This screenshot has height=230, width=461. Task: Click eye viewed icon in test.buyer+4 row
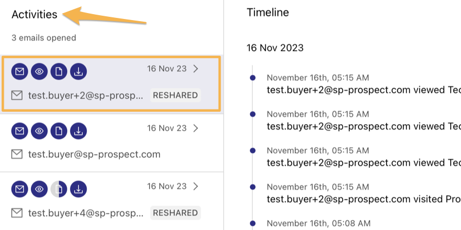point(39,189)
